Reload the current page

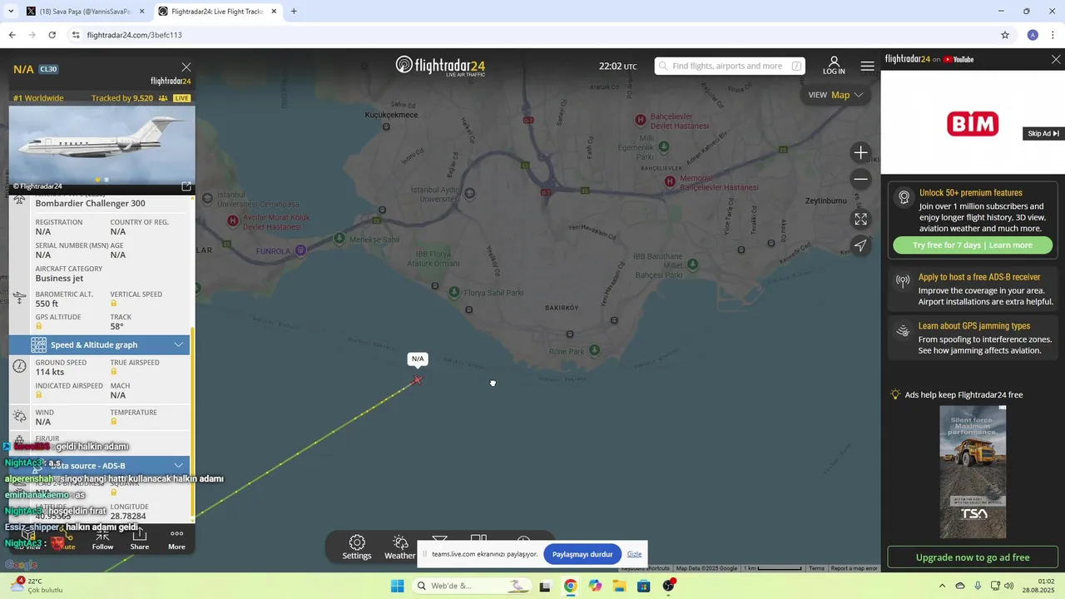tap(52, 35)
